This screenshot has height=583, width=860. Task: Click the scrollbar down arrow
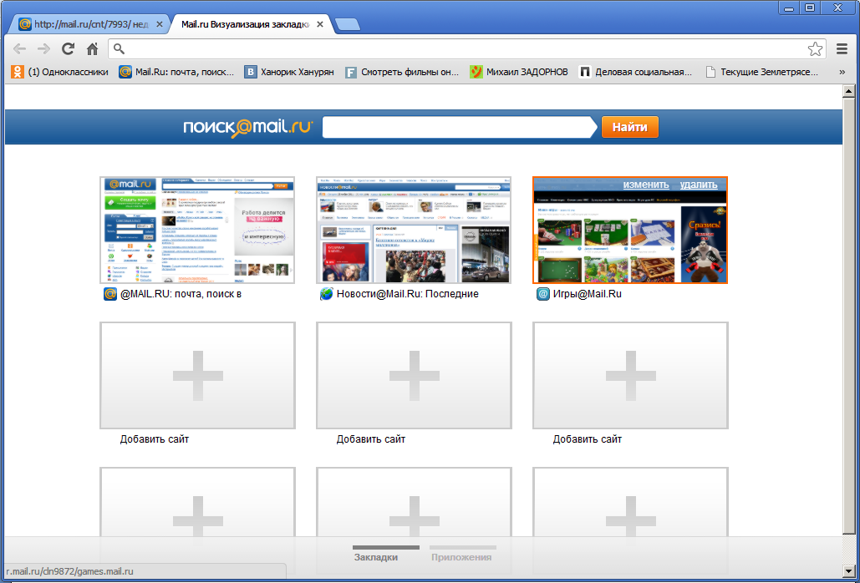848,570
